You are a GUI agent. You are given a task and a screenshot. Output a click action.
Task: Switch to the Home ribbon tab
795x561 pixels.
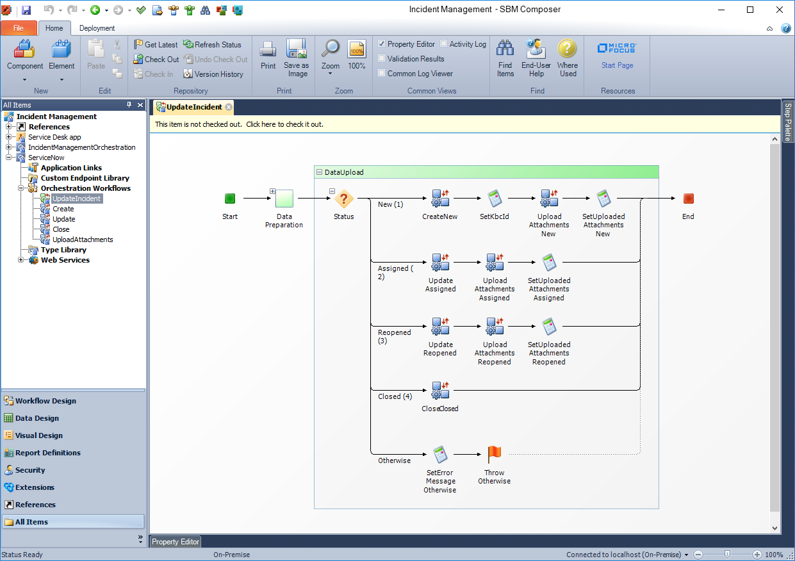pos(54,28)
